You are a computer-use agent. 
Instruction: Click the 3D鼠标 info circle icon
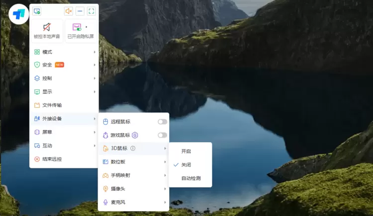tap(133, 148)
